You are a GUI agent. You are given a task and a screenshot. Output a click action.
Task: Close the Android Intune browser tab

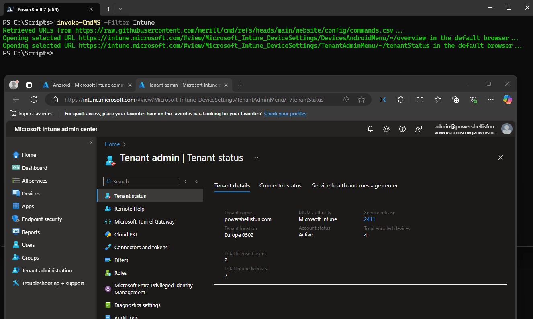pos(129,85)
